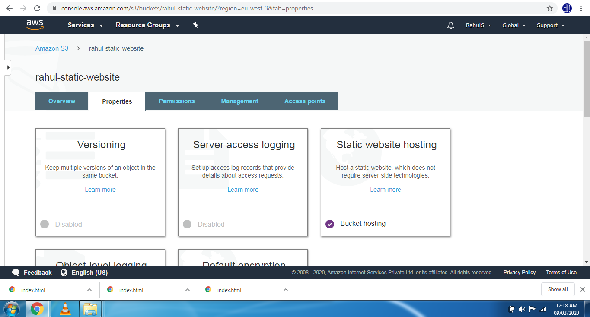Image resolution: width=590 pixels, height=317 pixels.
Task: Click first index.html download Chrome icon
Action: [12, 290]
